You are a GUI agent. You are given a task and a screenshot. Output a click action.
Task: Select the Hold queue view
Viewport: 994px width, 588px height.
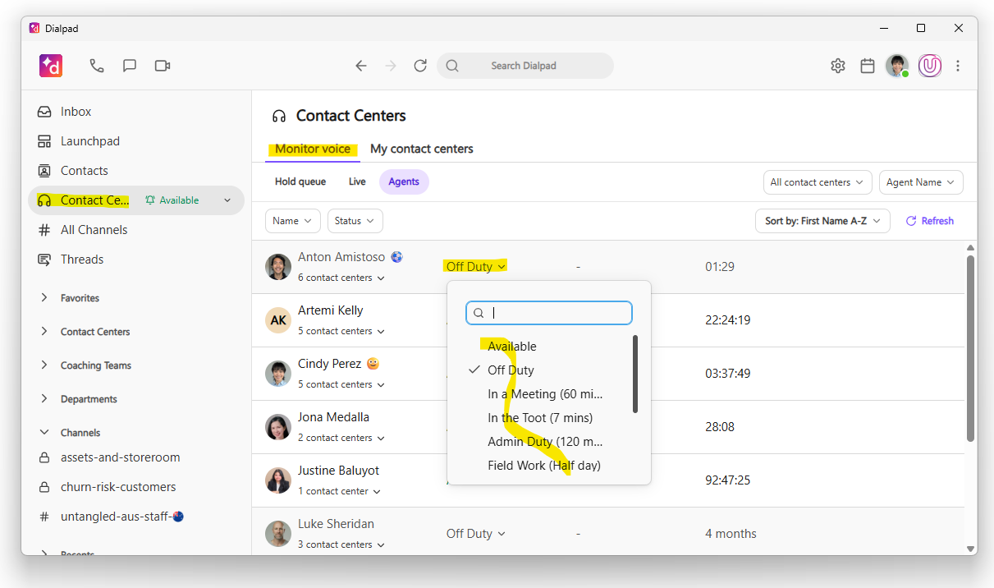tap(300, 181)
